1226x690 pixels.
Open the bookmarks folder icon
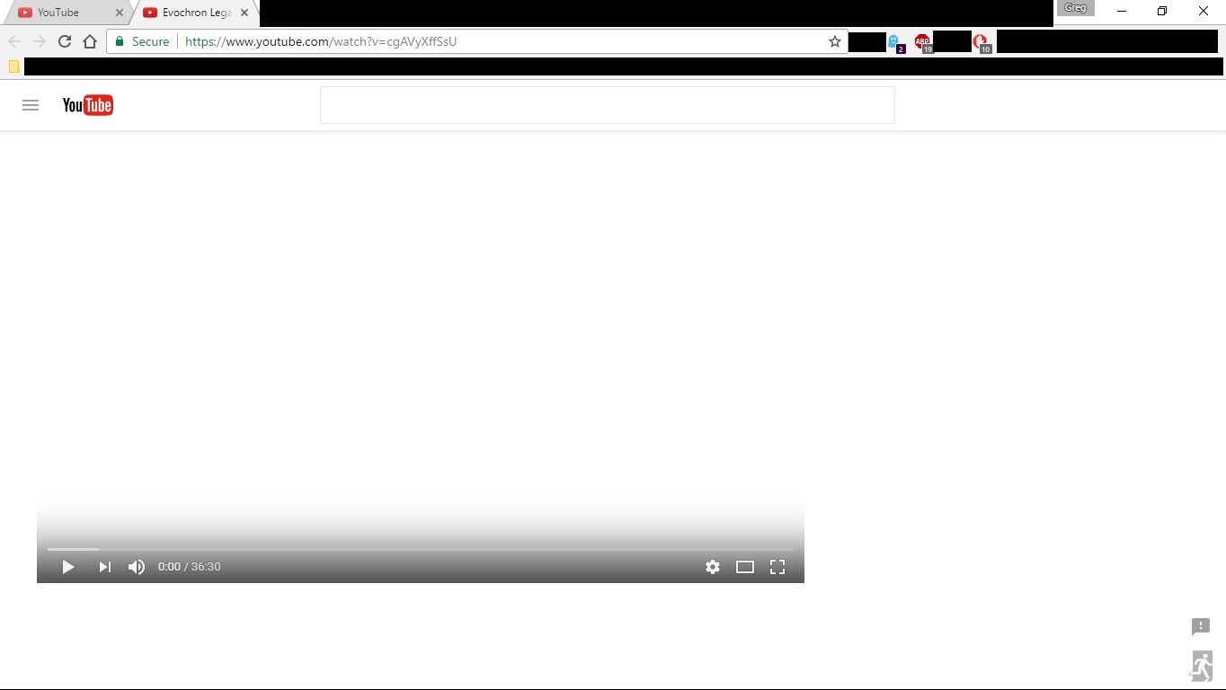(13, 66)
